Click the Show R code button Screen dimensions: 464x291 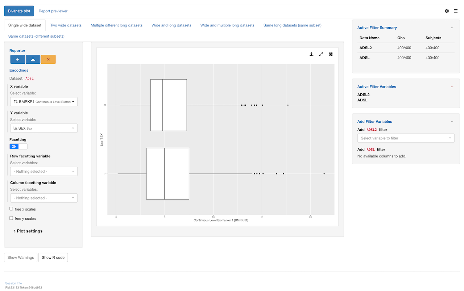coord(53,257)
